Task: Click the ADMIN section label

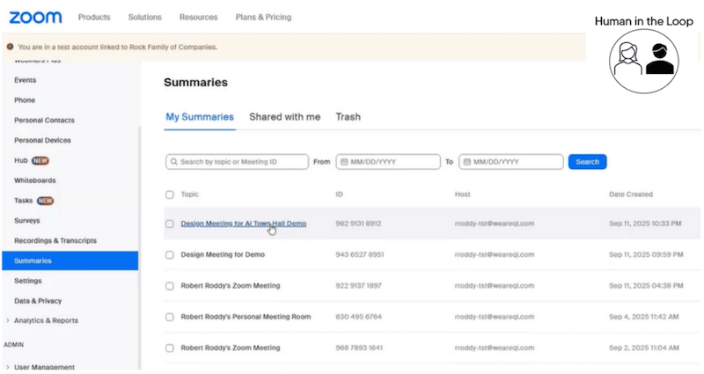Action: pos(14,345)
